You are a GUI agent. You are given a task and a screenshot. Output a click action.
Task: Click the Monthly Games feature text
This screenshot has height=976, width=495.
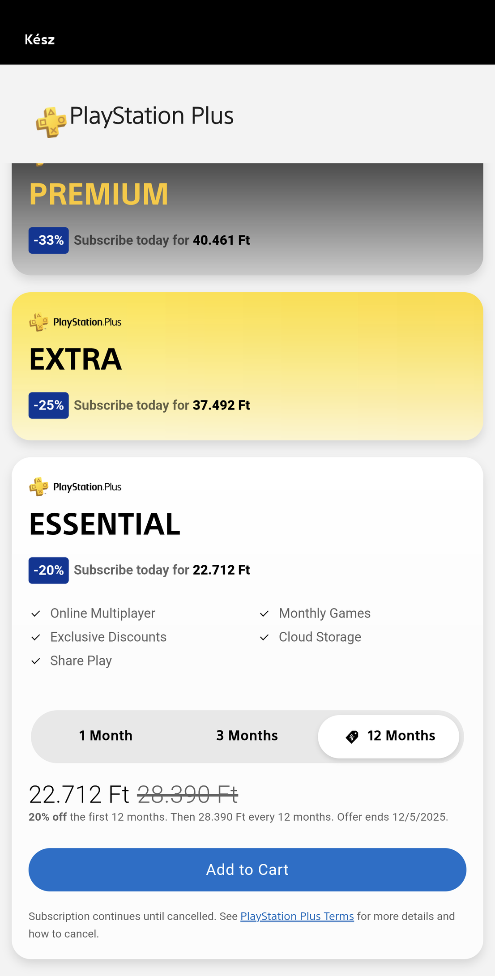[x=324, y=613]
